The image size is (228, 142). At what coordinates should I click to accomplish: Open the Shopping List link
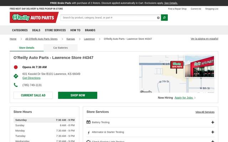212,9
